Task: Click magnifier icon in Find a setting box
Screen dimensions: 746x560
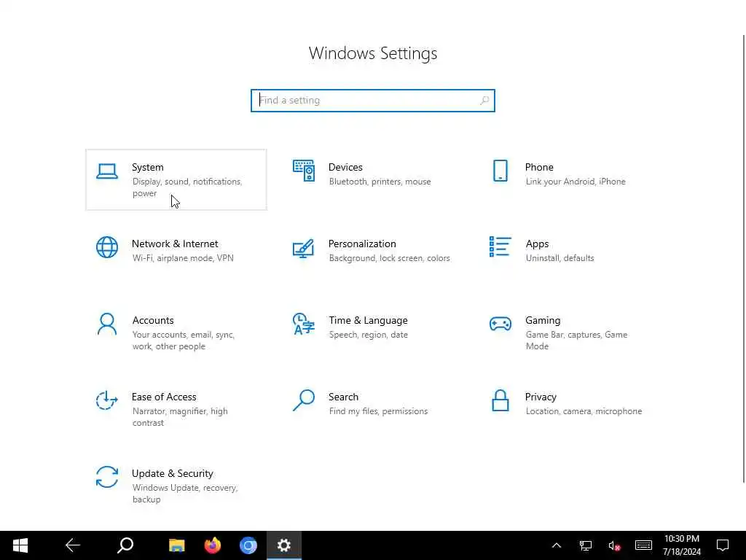Action: (x=484, y=101)
